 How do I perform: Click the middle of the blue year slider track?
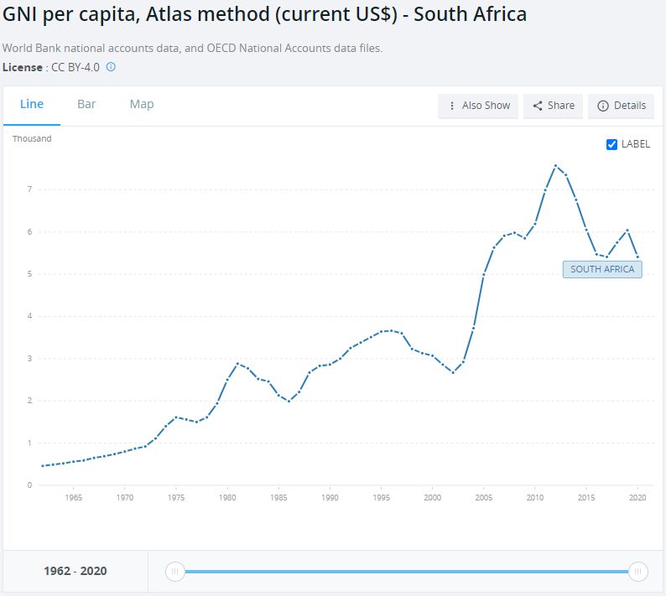407,572
